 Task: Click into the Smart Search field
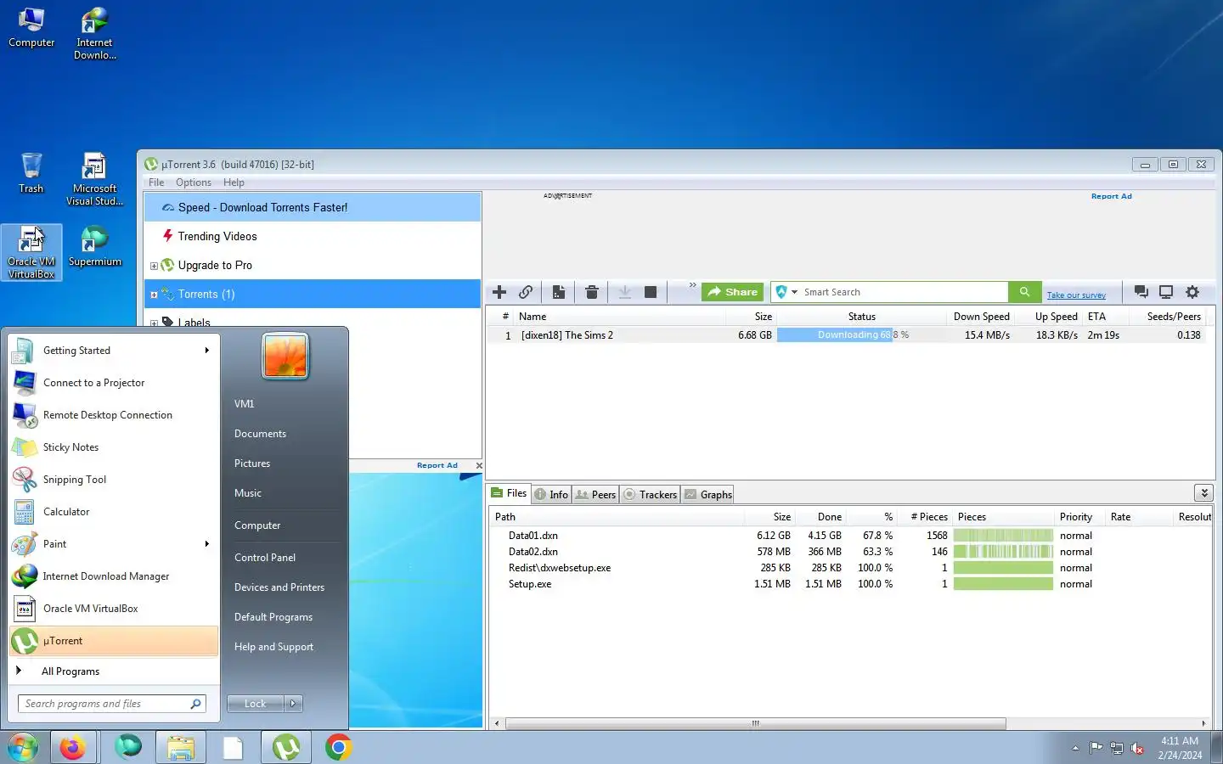(904, 292)
